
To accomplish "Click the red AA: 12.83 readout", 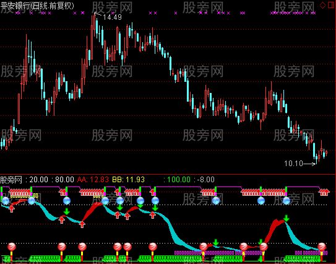I will (93, 180).
